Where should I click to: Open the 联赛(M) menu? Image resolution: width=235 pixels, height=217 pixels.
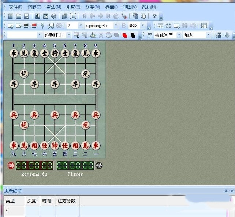(93, 7)
